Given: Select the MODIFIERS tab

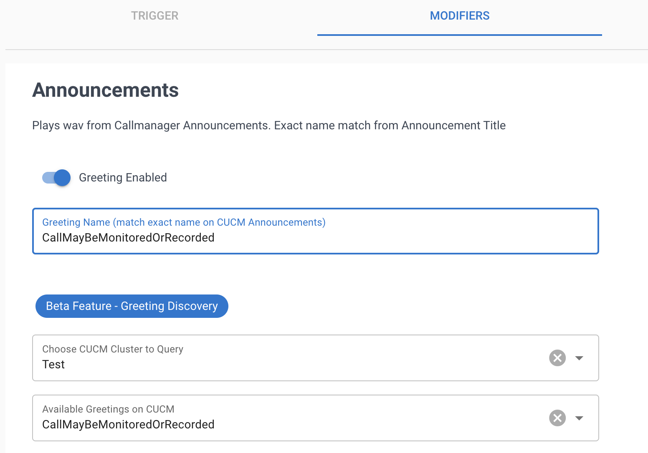Looking at the screenshot, I should (459, 15).
